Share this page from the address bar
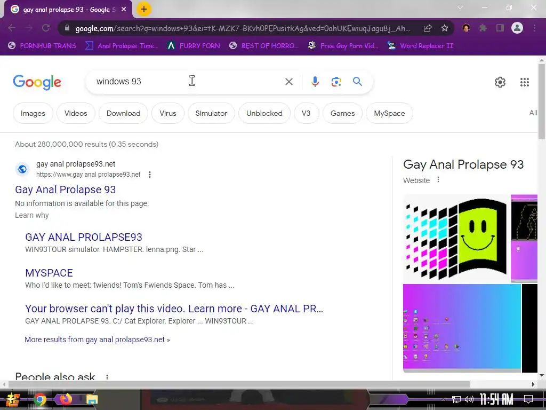Viewport: 546px width, 410px height. [x=428, y=28]
